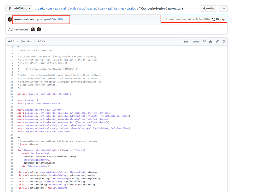Open the sql folder breadcrumb
The height and width of the screenshot is (192, 254).
110,8
